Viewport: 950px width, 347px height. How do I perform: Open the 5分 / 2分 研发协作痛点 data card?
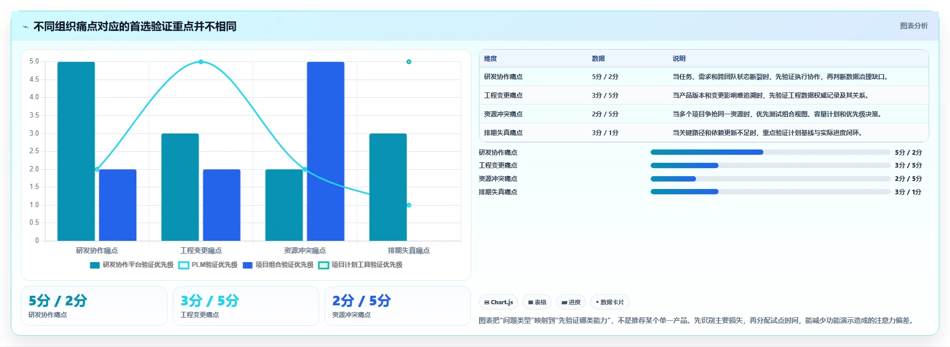[94, 306]
